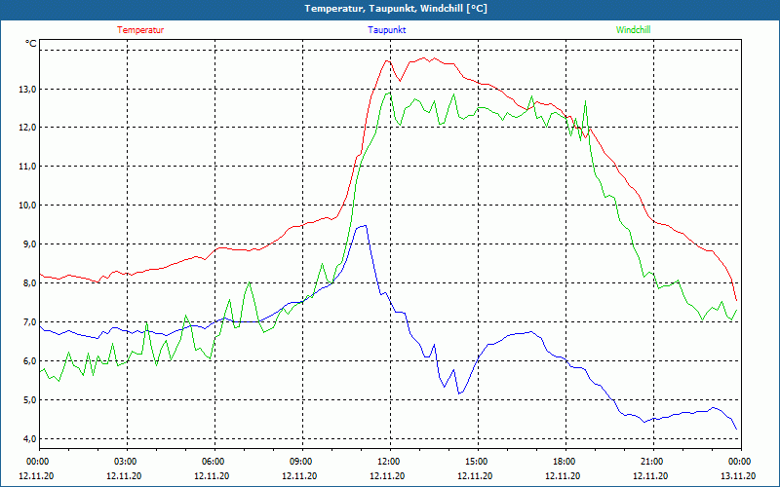Click the °C axis unit label
Screen dimensions: 780x487
point(31,44)
